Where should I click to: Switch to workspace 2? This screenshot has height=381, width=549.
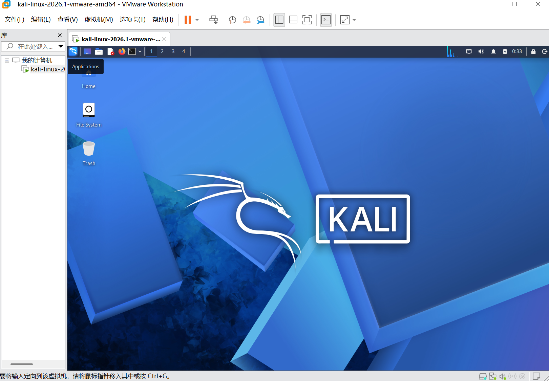click(x=162, y=51)
